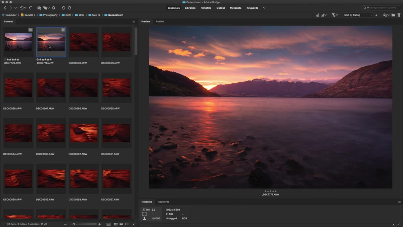403x227 pixels.
Task: Switch to Essentials workspace
Action: [174, 8]
